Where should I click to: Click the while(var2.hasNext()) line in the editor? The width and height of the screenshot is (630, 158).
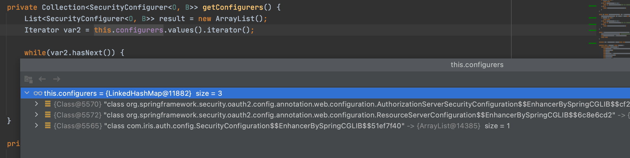coord(73,52)
